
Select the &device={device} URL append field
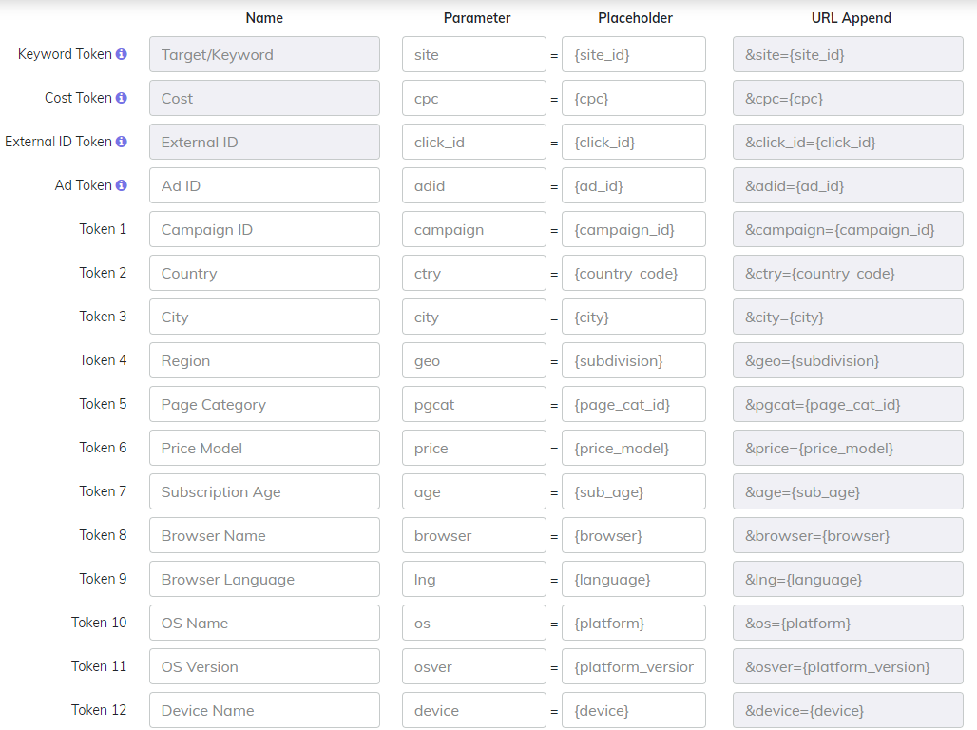pyautogui.click(x=848, y=710)
